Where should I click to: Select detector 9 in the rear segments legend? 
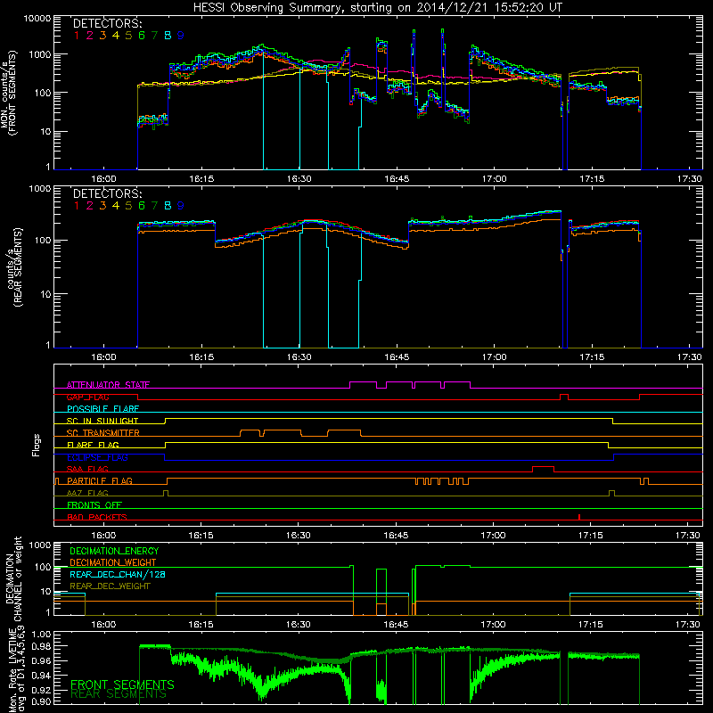(x=181, y=206)
